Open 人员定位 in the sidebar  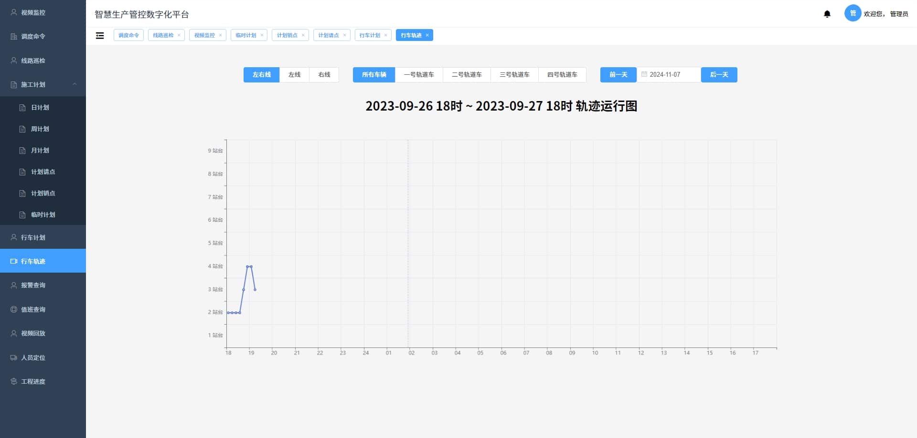point(43,357)
